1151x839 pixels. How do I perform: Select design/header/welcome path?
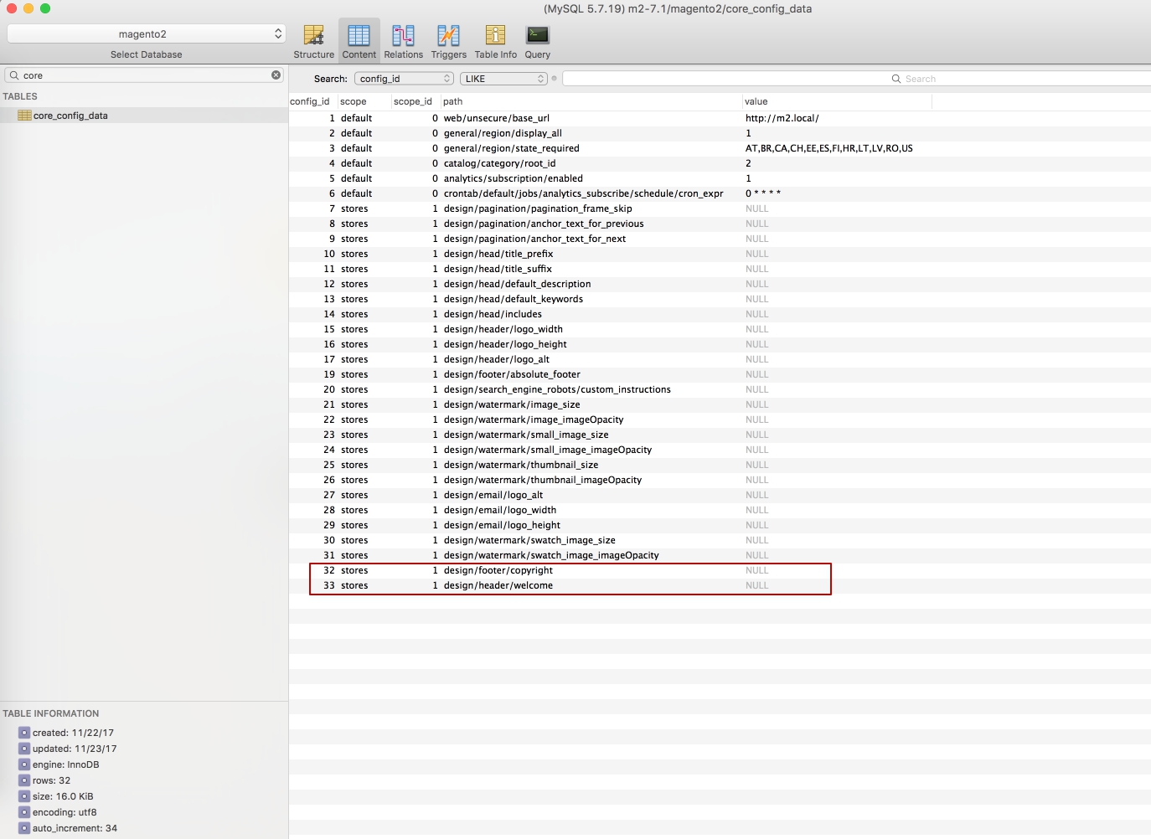[498, 585]
